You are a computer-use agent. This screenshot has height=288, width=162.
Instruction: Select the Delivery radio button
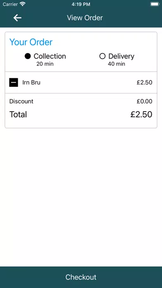tap(102, 56)
